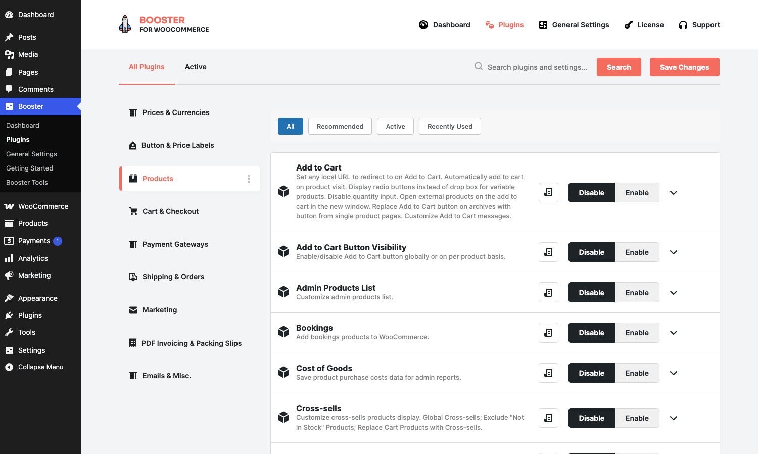Click the Media icon in sidebar
758x454 pixels.
(x=9, y=54)
